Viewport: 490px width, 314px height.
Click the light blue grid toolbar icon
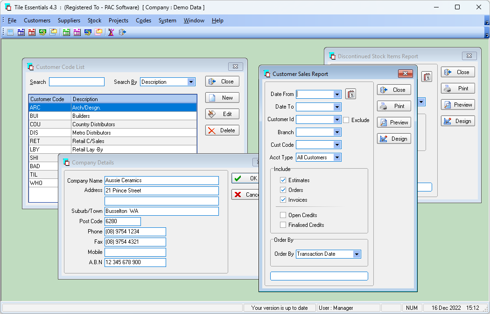pyautogui.click(x=10, y=32)
